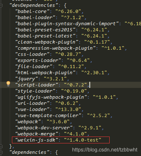Viewport: 141px width, 156px height.
Task: Select the "^7.1.2" version value
Action: 73,18
